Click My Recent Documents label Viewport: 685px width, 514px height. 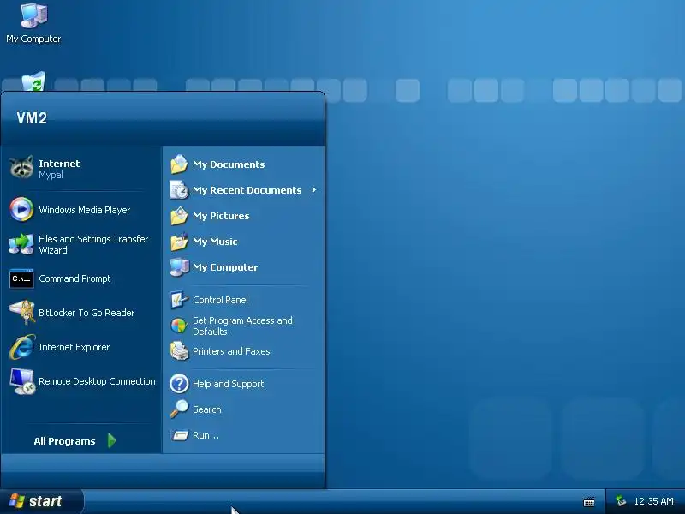tap(247, 190)
